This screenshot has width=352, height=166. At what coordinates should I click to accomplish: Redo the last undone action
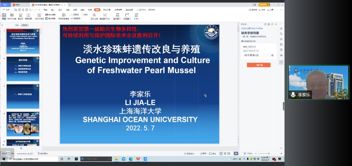click(35, 10)
